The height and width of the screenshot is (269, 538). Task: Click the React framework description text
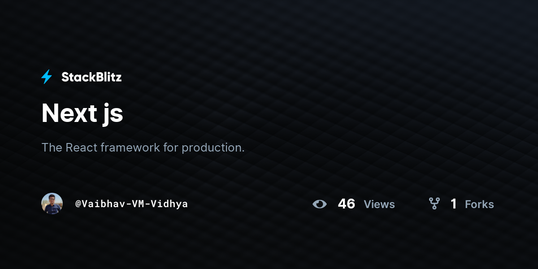pyautogui.click(x=143, y=148)
